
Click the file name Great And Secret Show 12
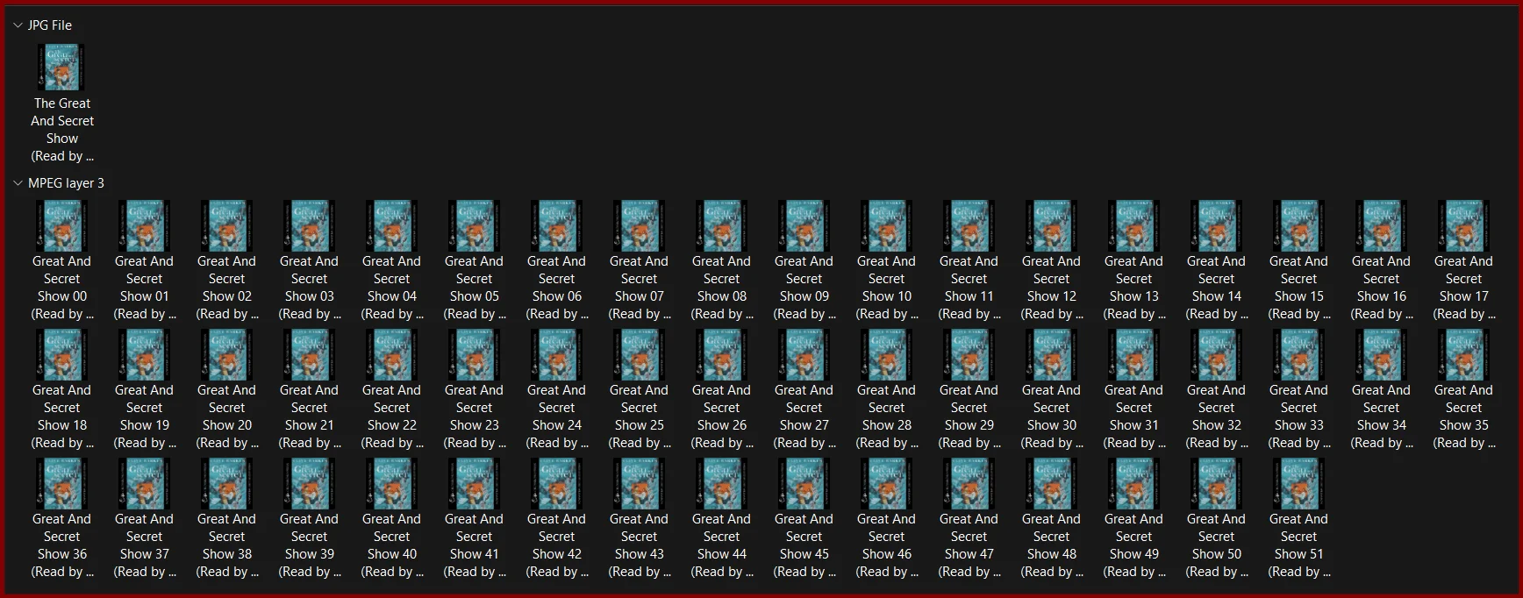pyautogui.click(x=1052, y=288)
